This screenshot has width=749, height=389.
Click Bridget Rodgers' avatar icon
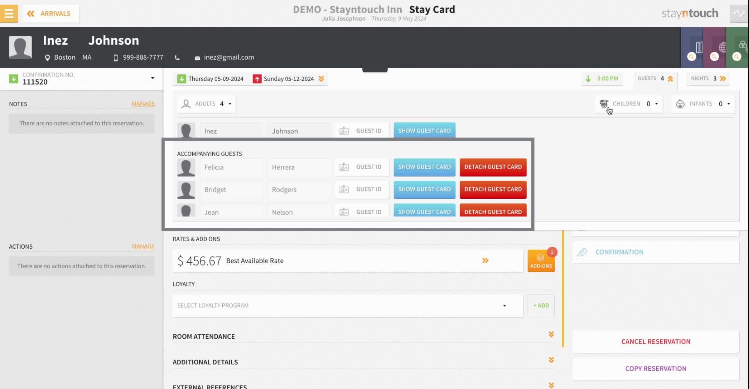point(186,190)
